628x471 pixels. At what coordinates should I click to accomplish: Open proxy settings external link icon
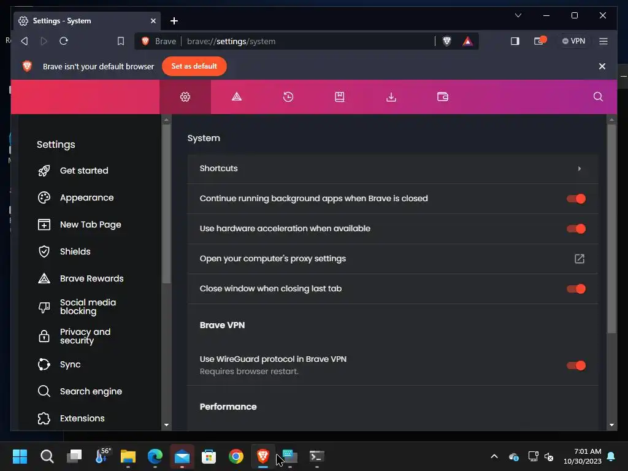click(x=579, y=259)
